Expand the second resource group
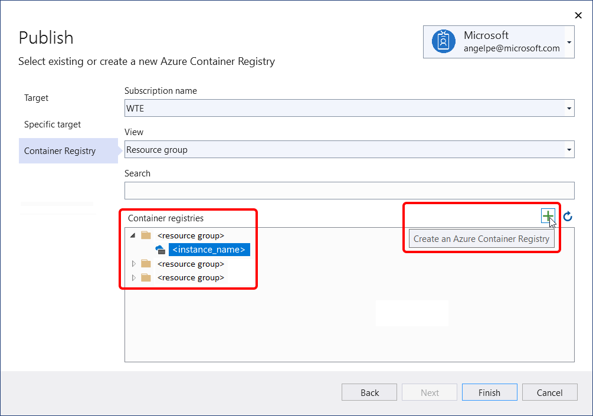The height and width of the screenshot is (416, 593). coord(133,264)
